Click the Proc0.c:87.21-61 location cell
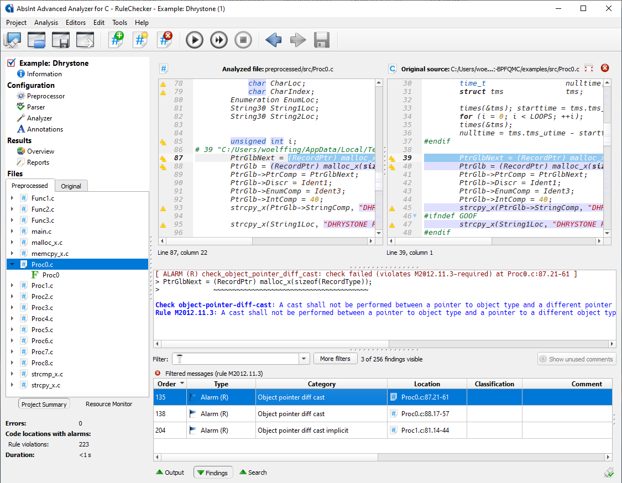This screenshot has width=622, height=483. [x=427, y=397]
